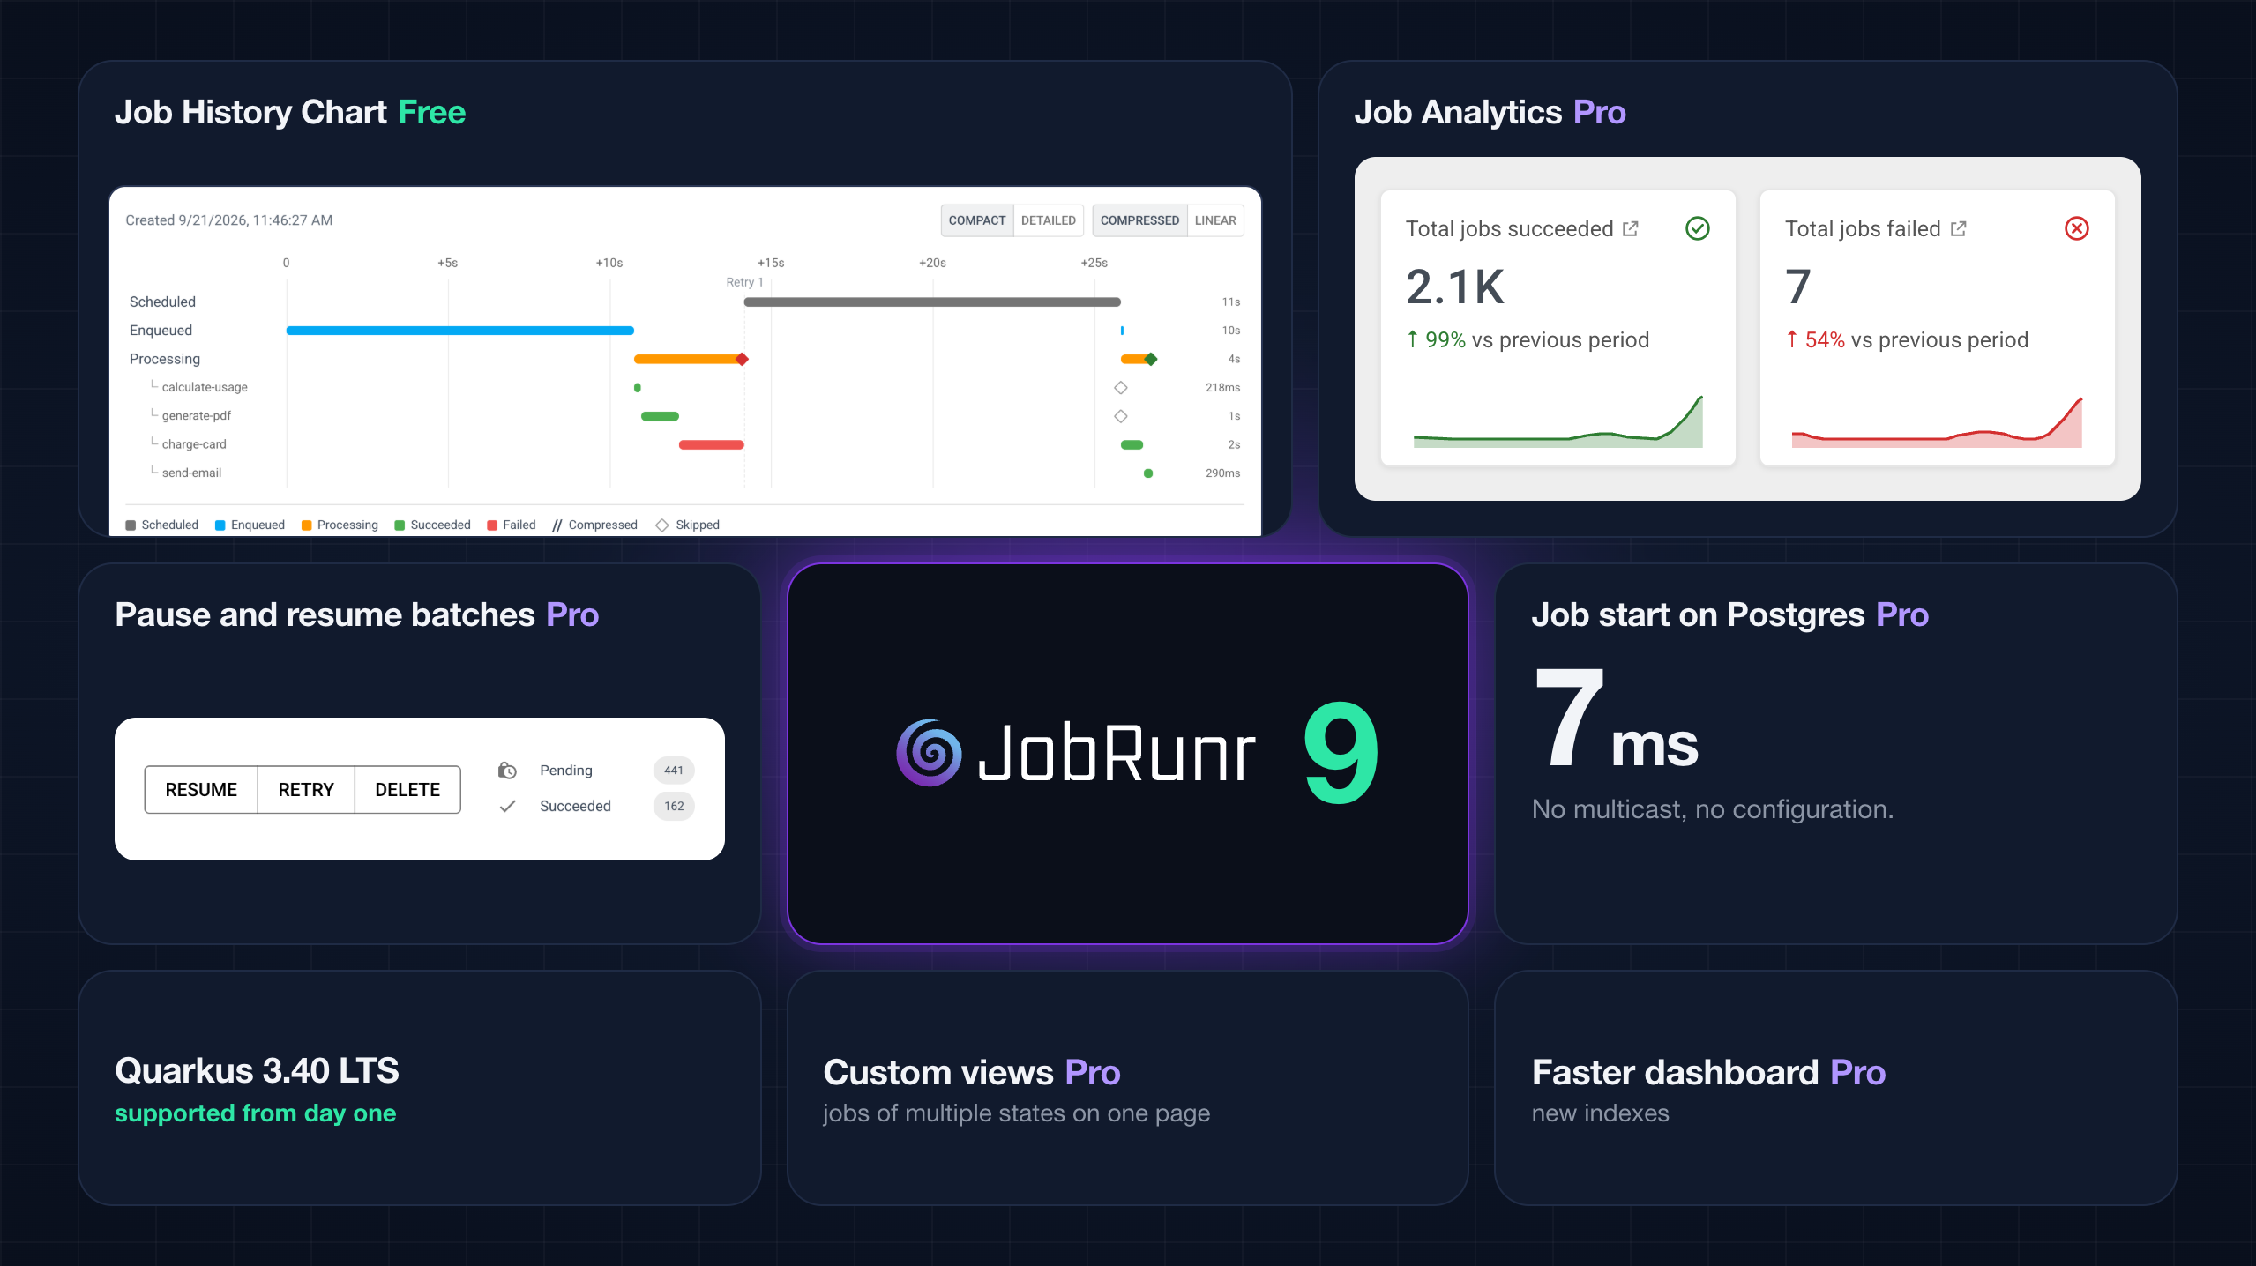Click the Custom views Pro heading
The width and height of the screenshot is (2256, 1266).
coord(971,1072)
